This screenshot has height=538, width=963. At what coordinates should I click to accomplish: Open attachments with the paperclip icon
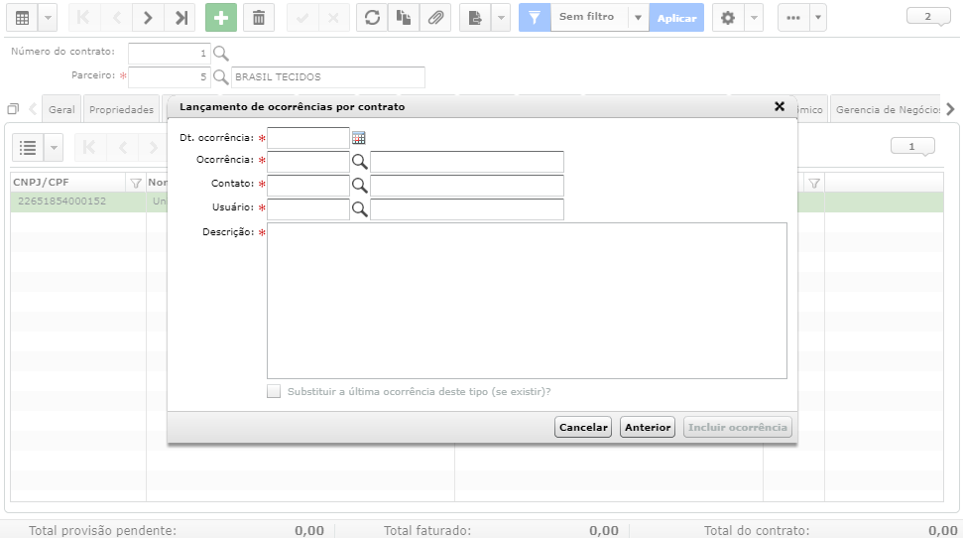435,18
